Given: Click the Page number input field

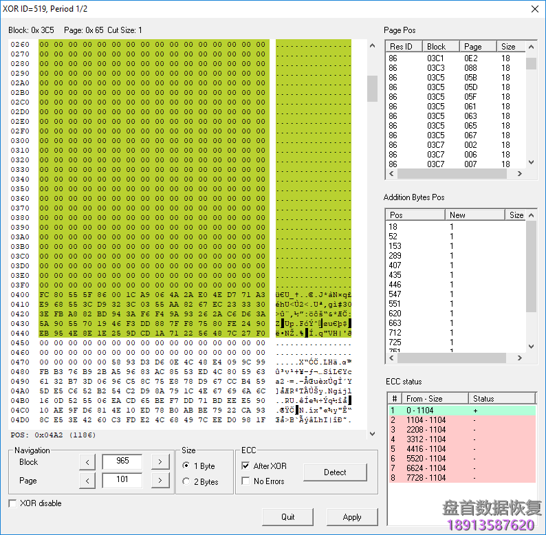Looking at the screenshot, I should click(122, 480).
